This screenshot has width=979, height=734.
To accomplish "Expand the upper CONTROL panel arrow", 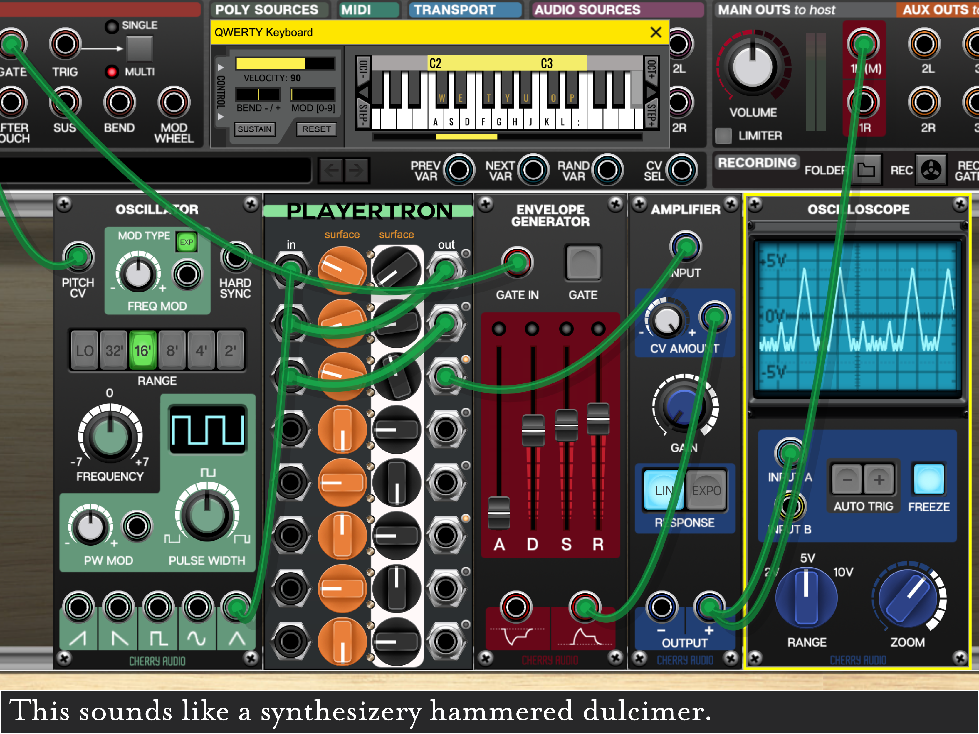I will tap(221, 68).
